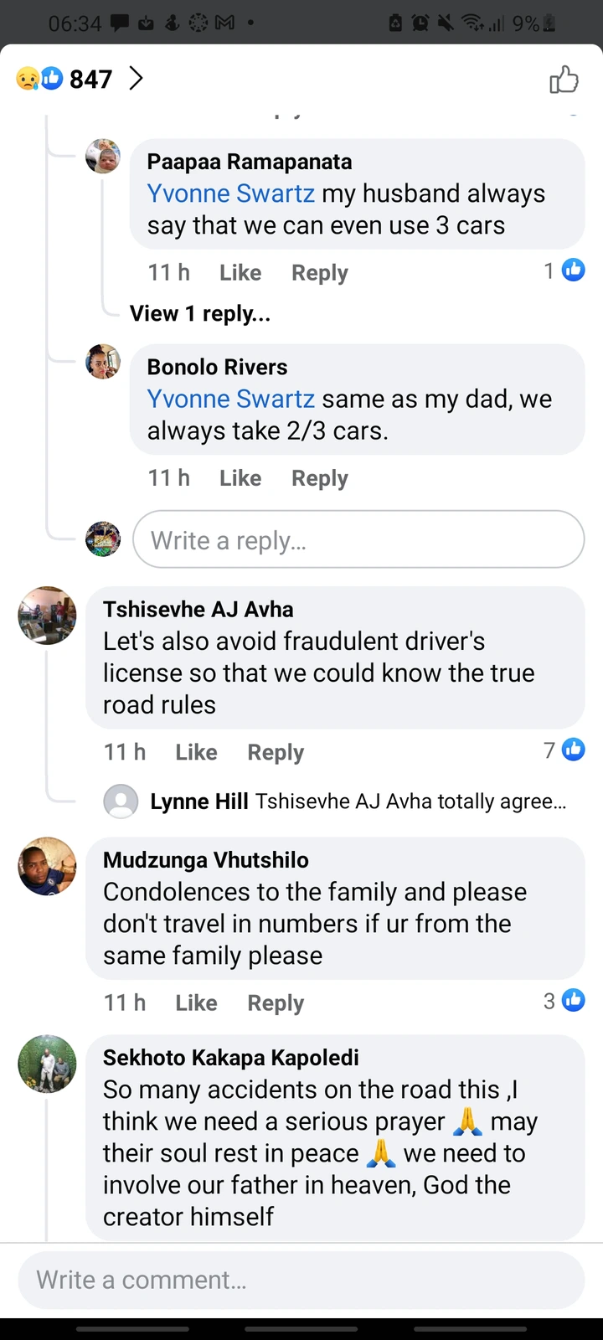The width and height of the screenshot is (603, 1340).
Task: Expand View 1 reply under Paapaa's comment
Action: coord(199,314)
